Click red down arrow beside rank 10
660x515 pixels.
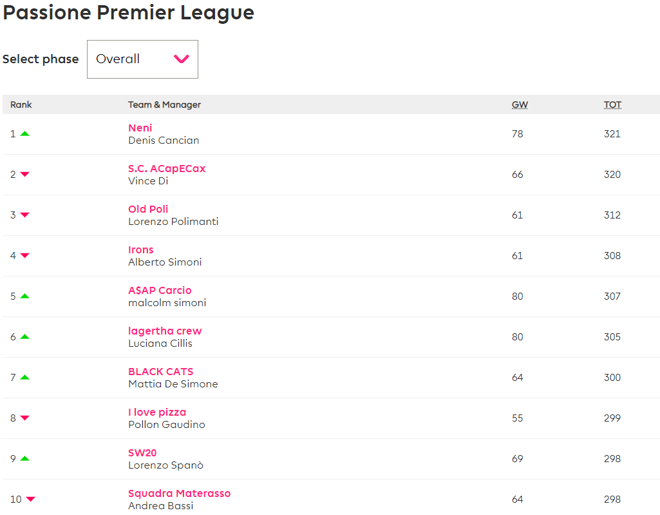click(x=30, y=499)
